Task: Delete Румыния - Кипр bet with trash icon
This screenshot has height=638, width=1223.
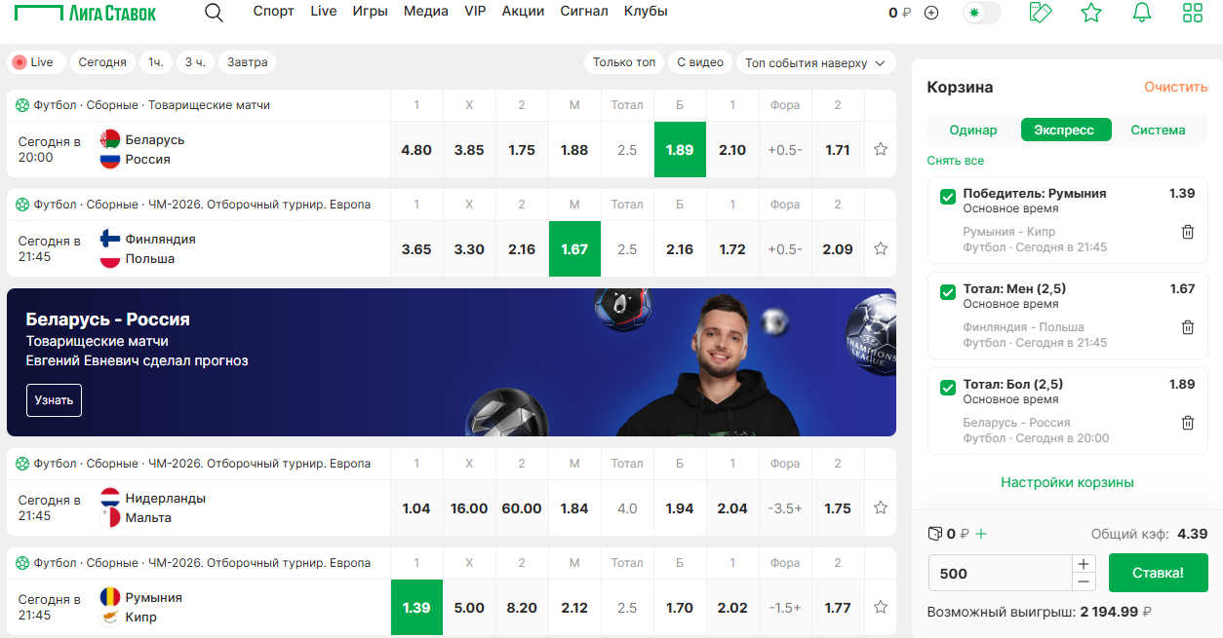Action: click(x=1188, y=232)
